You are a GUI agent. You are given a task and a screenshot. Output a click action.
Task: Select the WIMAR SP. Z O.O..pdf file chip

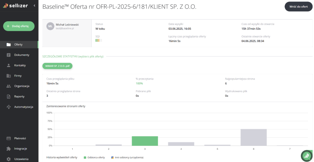pyautogui.click(x=57, y=66)
